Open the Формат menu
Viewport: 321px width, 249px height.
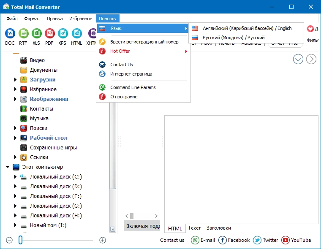click(32, 19)
